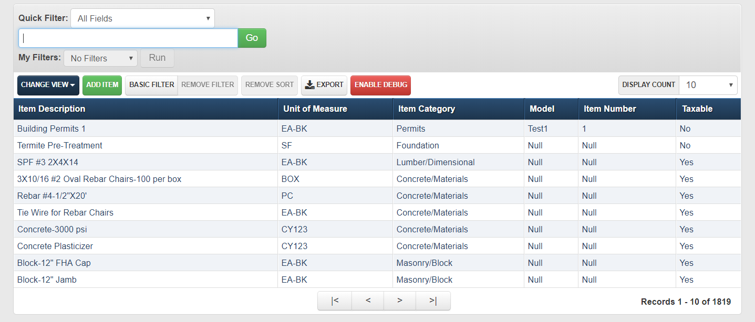Expand the My Filters dropdown

tap(100, 58)
